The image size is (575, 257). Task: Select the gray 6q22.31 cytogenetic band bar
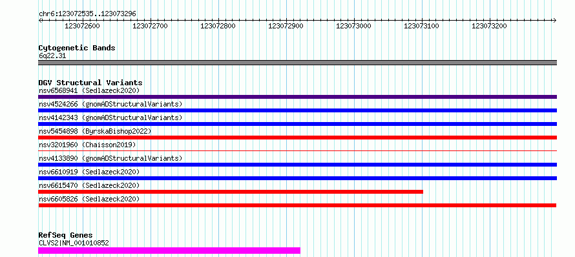[x=297, y=63]
